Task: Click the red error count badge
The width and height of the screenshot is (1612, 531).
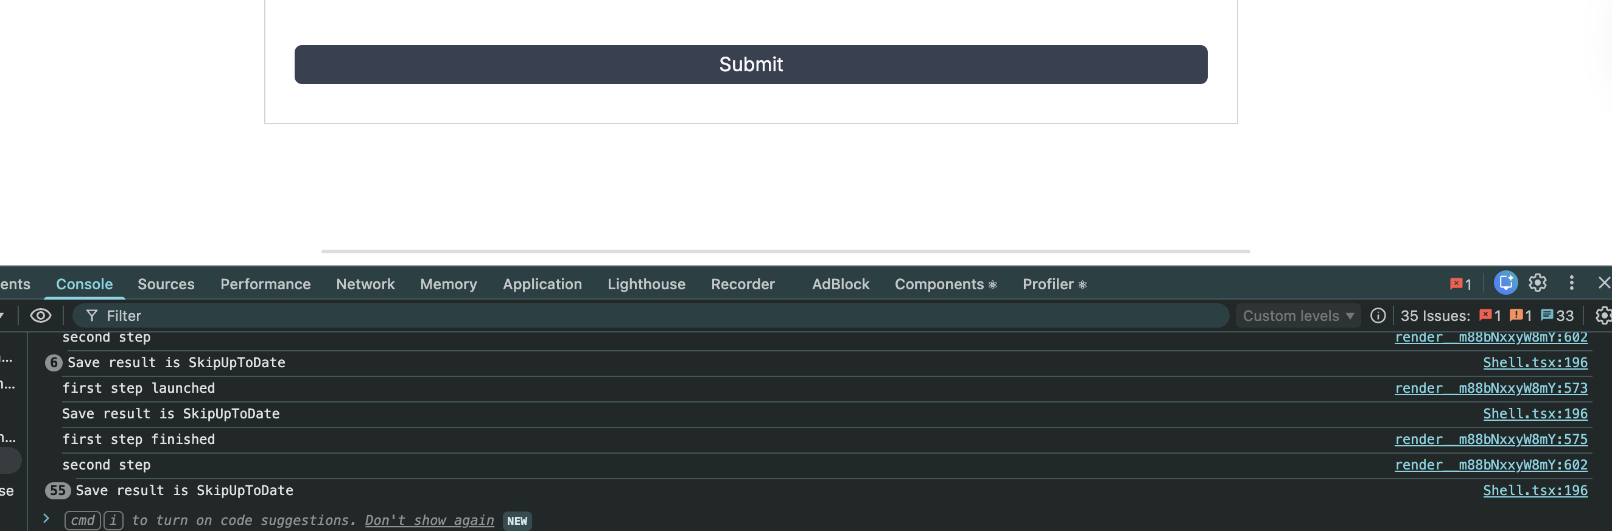Action: tap(1460, 284)
